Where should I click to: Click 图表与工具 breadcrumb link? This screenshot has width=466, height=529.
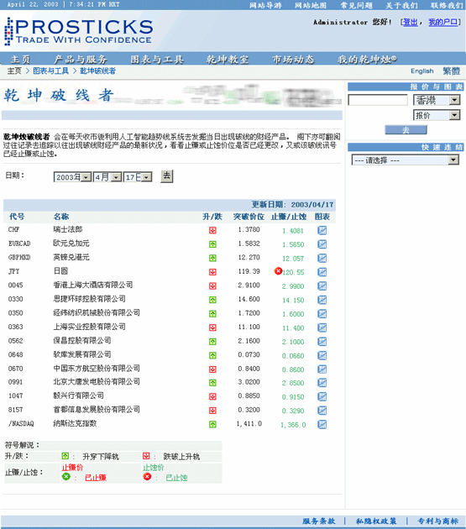(x=50, y=71)
